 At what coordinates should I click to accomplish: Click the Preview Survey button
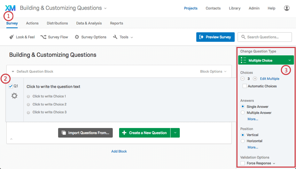[x=216, y=37]
